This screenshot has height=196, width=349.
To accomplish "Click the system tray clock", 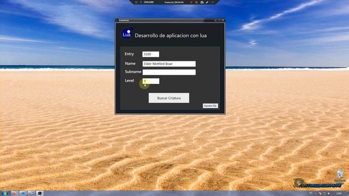I will coord(339,194).
